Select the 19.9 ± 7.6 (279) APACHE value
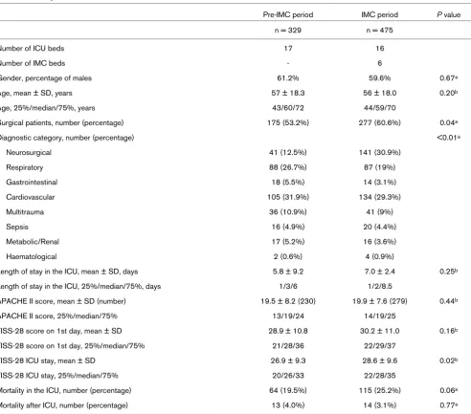 (379, 301)
